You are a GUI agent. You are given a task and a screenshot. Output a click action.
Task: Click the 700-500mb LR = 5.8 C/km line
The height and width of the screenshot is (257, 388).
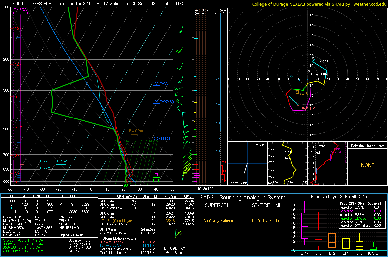pyautogui.click(x=23, y=251)
